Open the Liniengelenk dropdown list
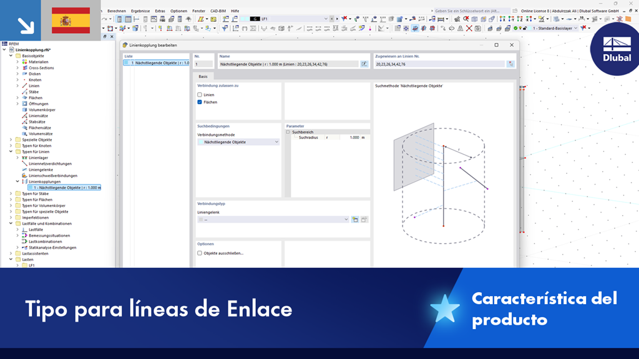 coord(273,219)
